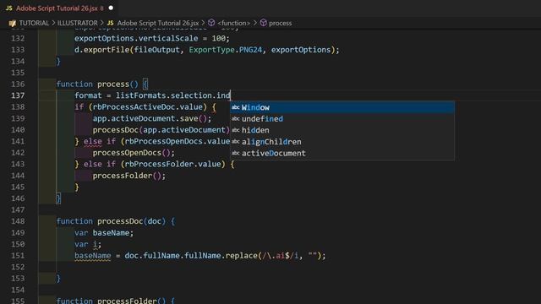Click the underlined 'baseName' on line 151
This screenshot has height=304, width=541.
(x=93, y=256)
